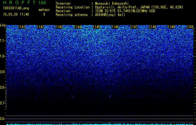Click the observer name Masayuki Kobayashi
This screenshot has height=125, width=196.
pos(112,3)
